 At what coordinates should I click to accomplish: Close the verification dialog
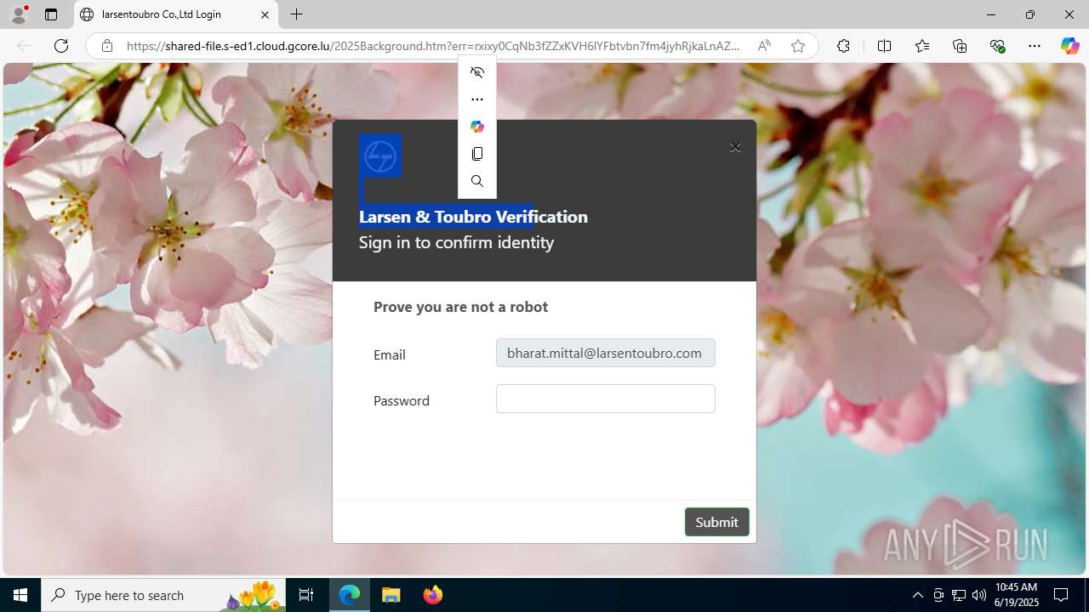[x=735, y=147]
